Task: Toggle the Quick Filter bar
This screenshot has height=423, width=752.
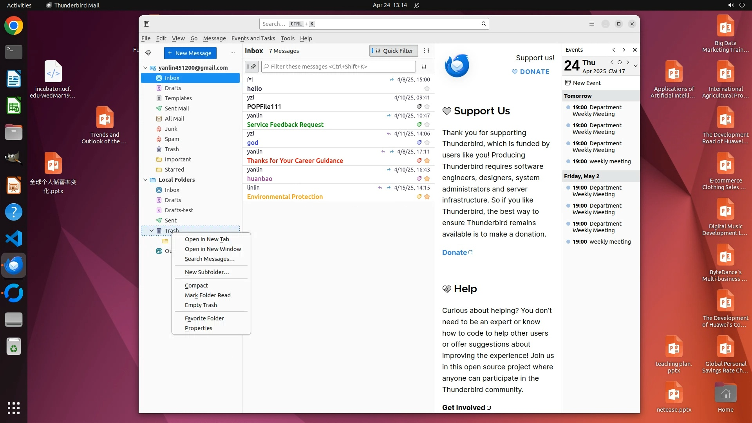Action: point(394,51)
